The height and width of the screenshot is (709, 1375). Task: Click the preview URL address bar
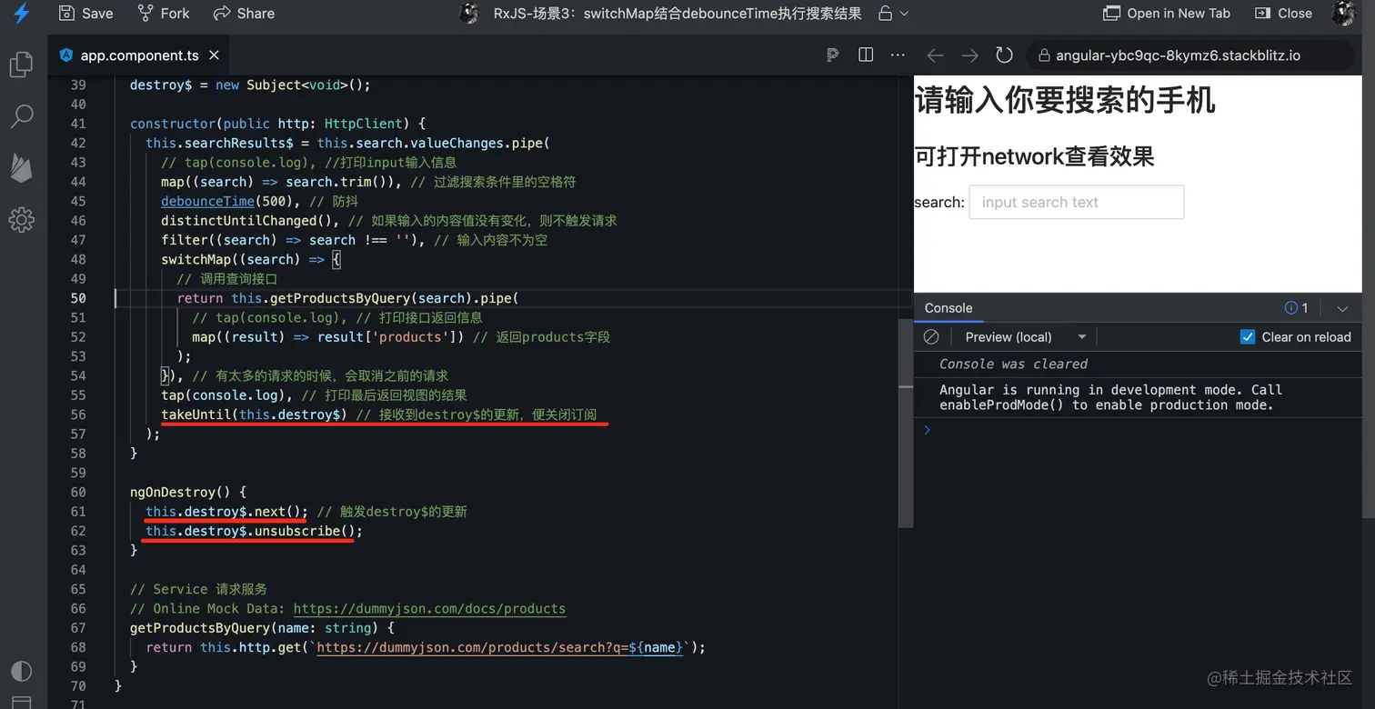pyautogui.click(x=1191, y=55)
